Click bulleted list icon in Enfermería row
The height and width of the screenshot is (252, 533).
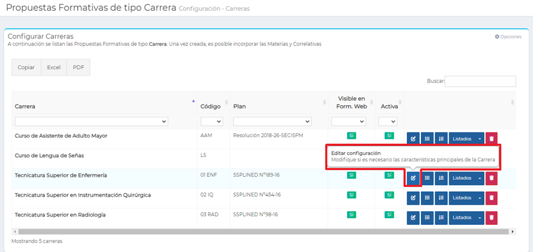[x=427, y=178]
